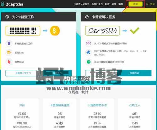157x130 pixels.
Task: Click the 19 % statistic value
Action: click(97, 123)
